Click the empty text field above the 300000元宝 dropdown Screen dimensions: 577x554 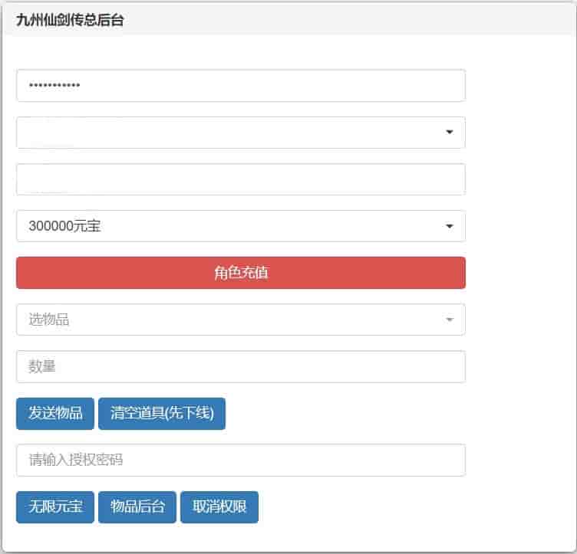[241, 179]
